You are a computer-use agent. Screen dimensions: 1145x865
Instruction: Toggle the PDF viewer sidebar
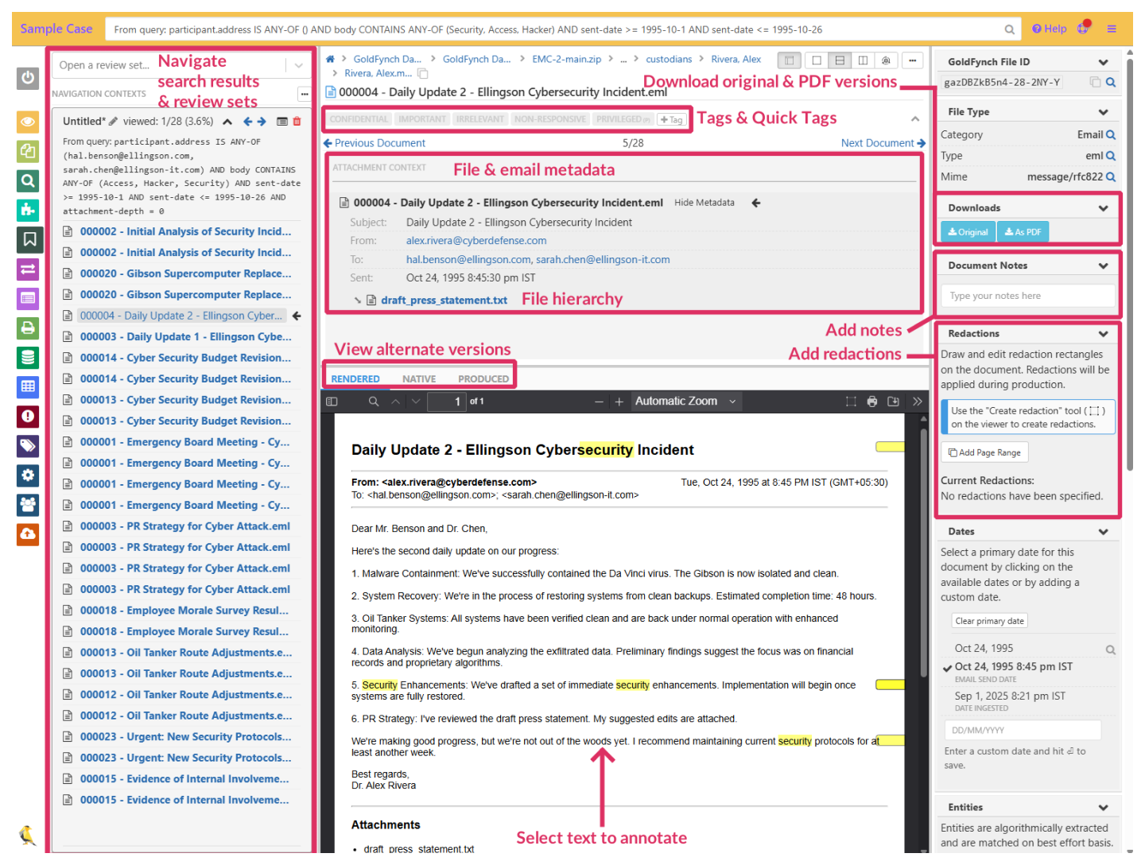click(332, 401)
